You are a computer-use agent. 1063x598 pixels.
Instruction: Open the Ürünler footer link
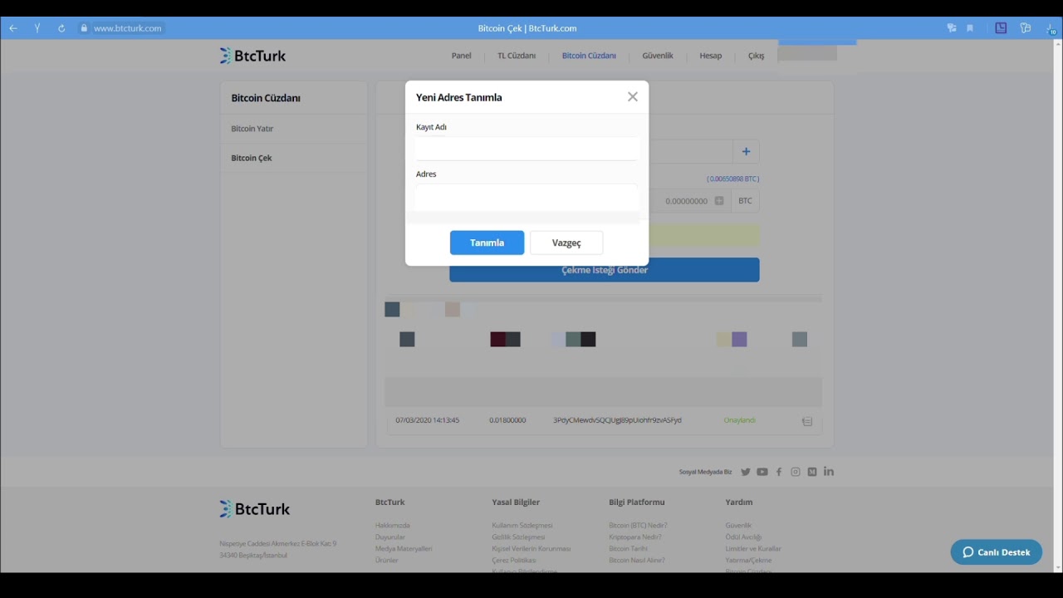click(x=387, y=561)
